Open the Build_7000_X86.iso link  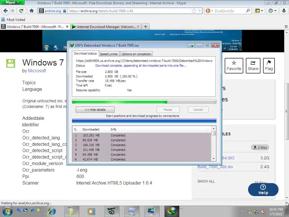(x=215, y=167)
